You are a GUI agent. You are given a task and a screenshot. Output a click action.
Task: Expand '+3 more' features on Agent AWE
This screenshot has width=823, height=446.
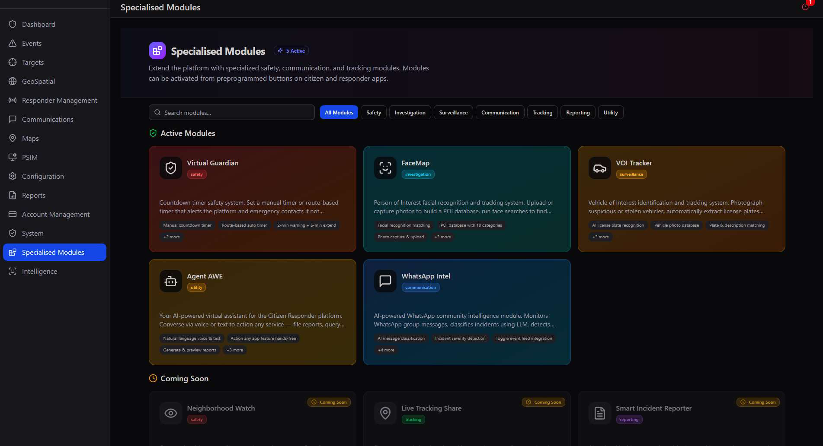tap(235, 350)
